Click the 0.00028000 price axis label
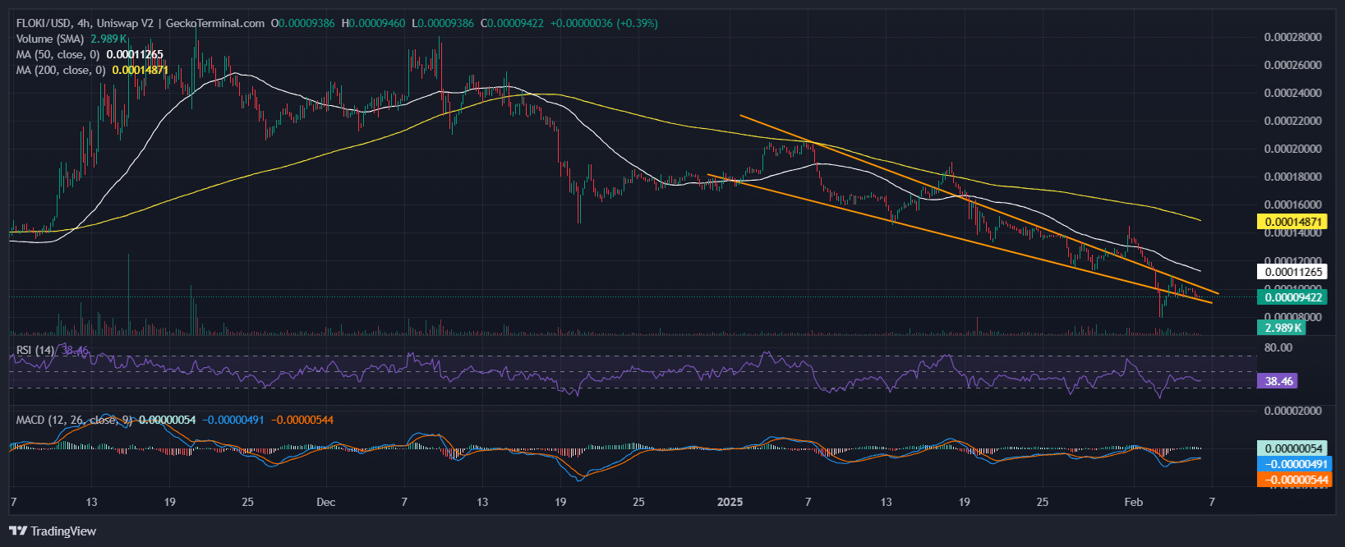This screenshot has height=547, width=1345. pos(1293,37)
